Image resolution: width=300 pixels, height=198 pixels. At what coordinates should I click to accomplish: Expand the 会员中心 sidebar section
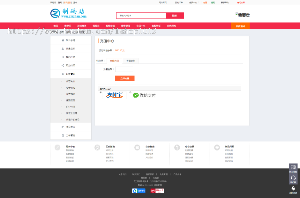(70, 127)
